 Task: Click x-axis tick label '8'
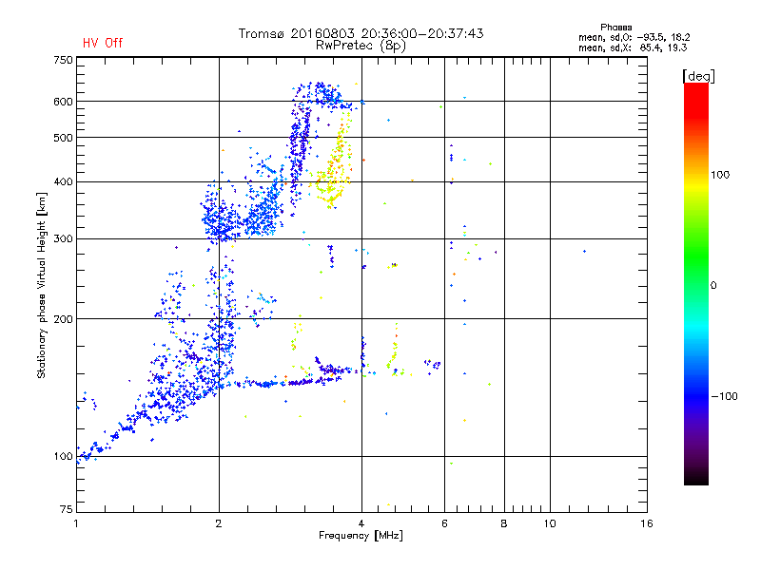pos(504,523)
